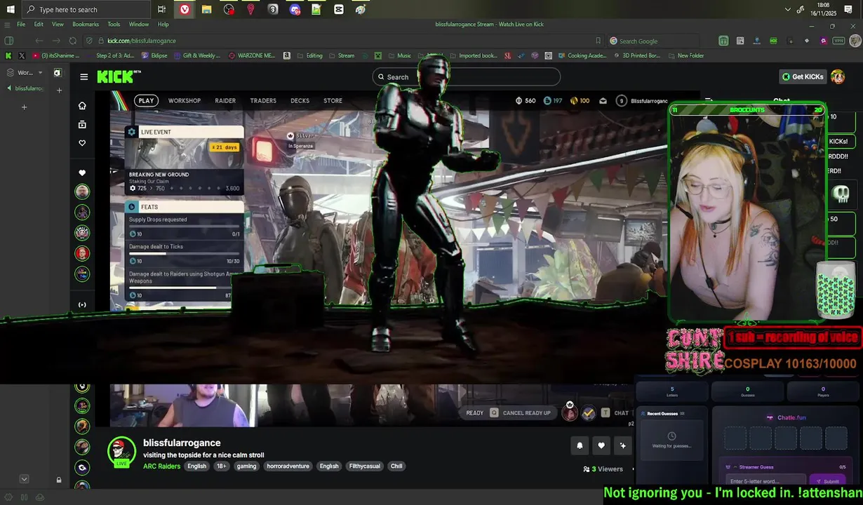Image resolution: width=863 pixels, height=505 pixels.
Task: Open the File menu
Action: (x=21, y=24)
